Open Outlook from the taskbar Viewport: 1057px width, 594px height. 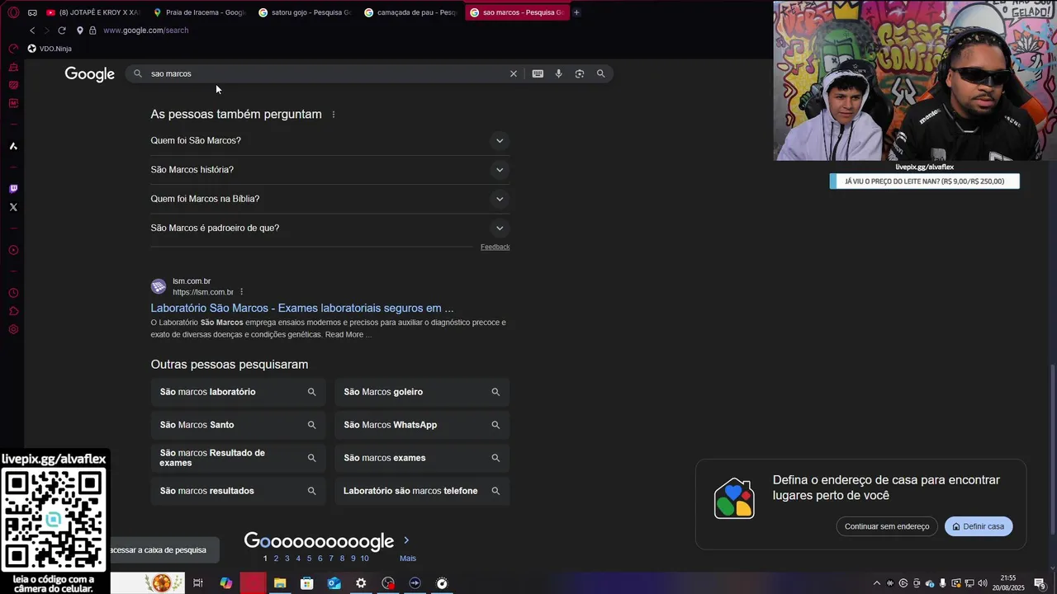pyautogui.click(x=334, y=583)
